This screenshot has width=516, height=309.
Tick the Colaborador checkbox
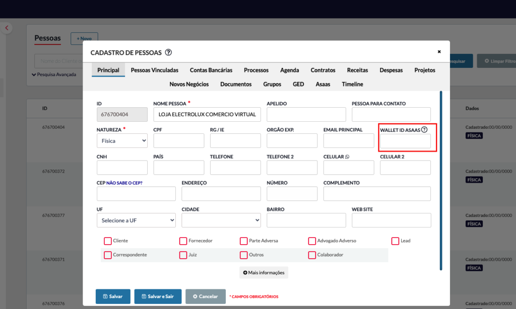[312, 255]
